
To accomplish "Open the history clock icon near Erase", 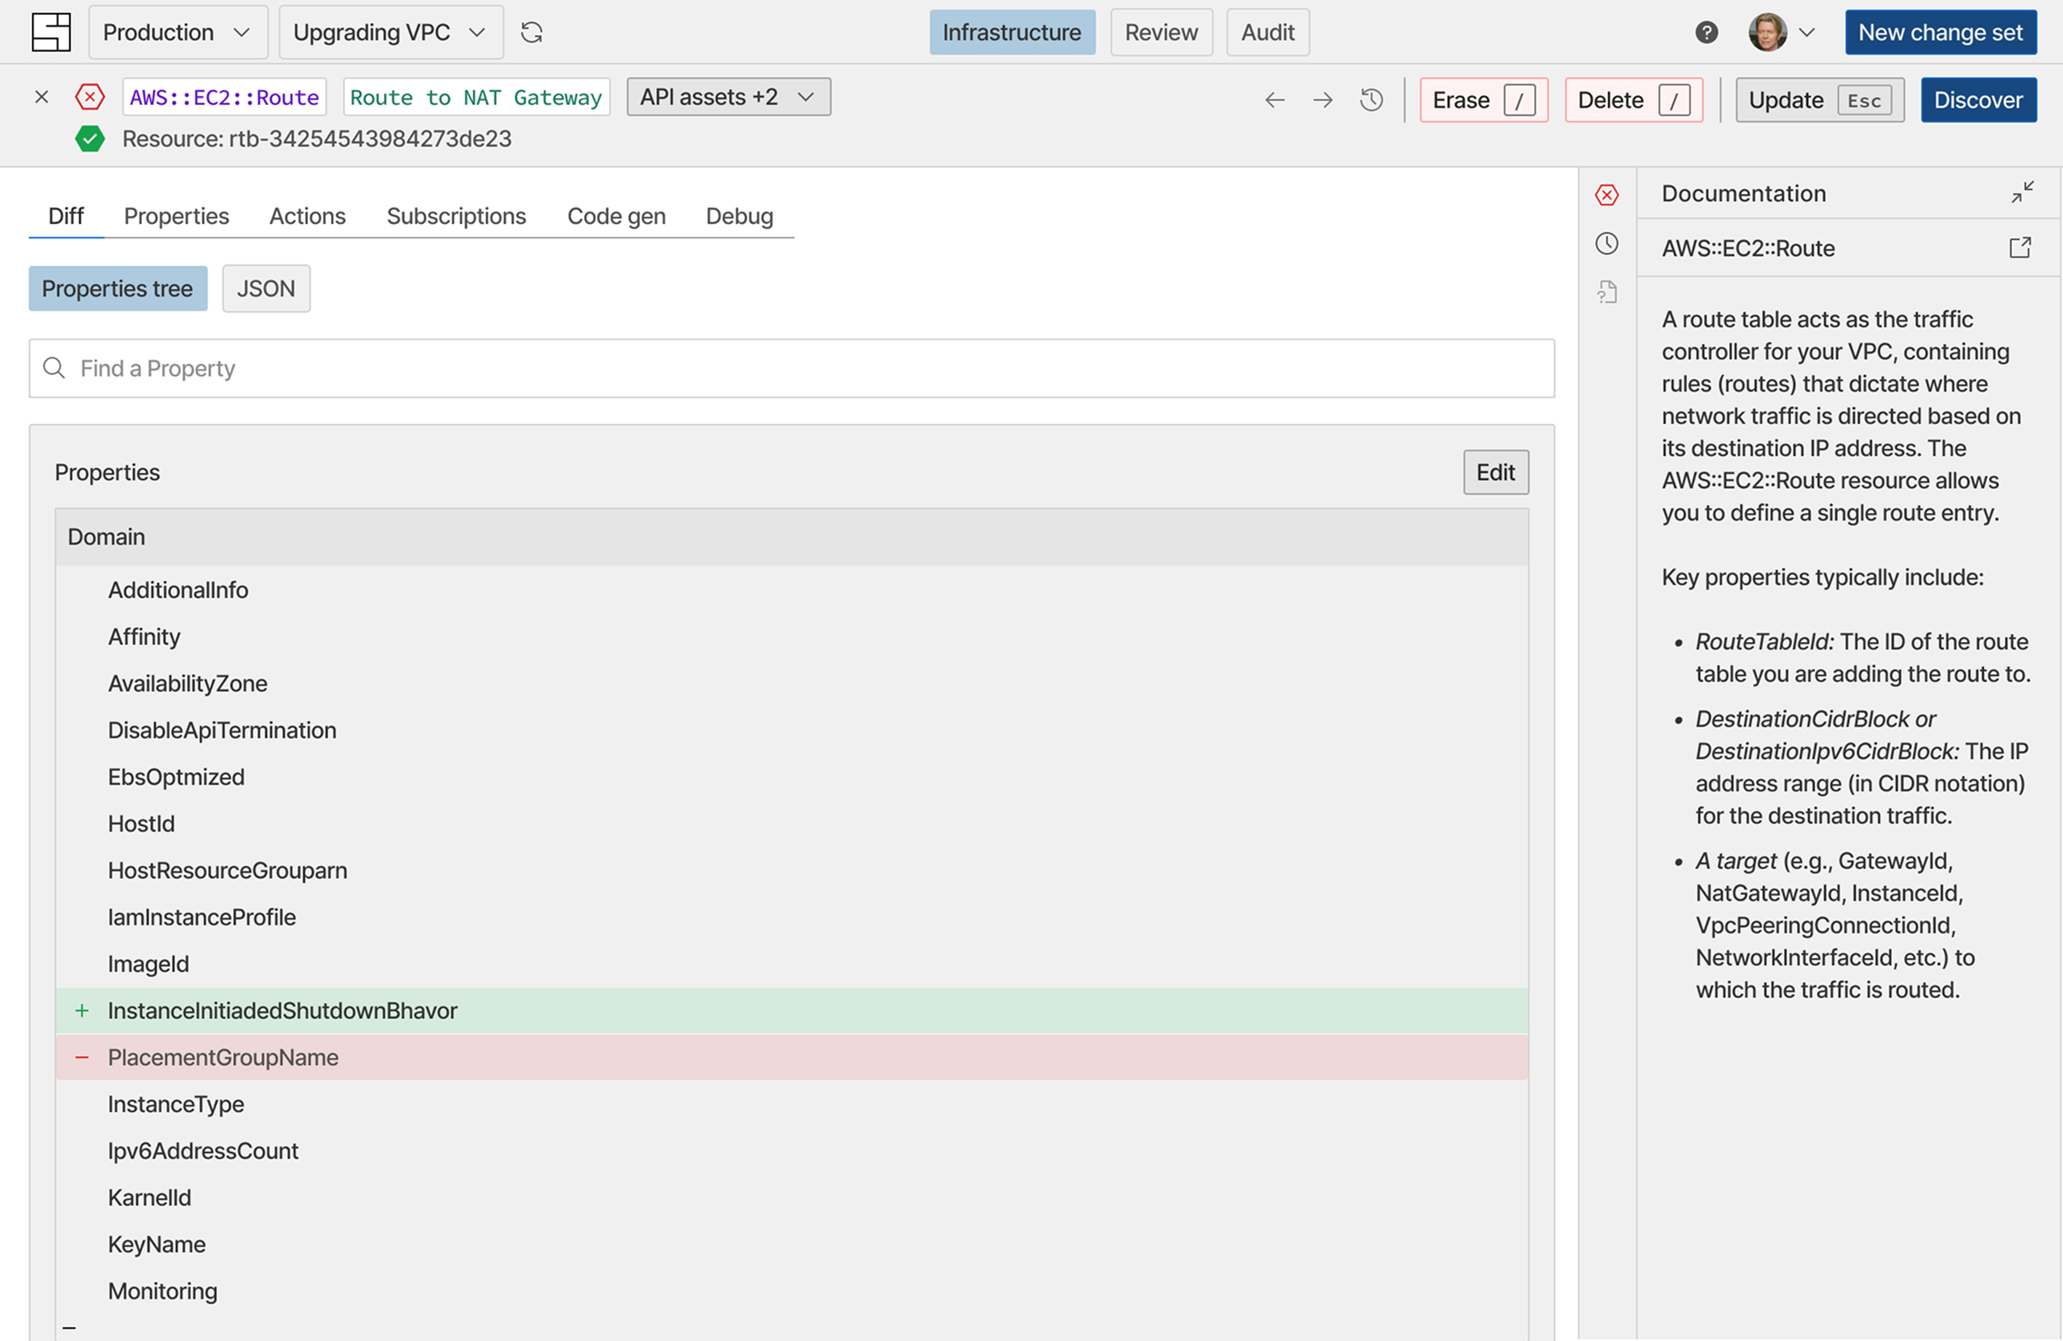I will click(x=1370, y=101).
